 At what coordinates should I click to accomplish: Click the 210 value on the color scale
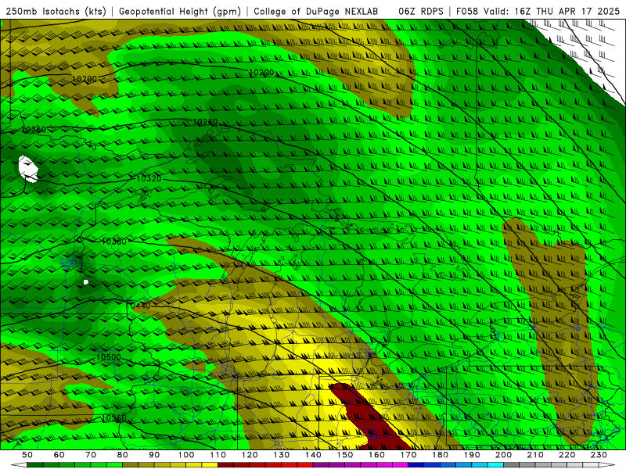pos(535,455)
